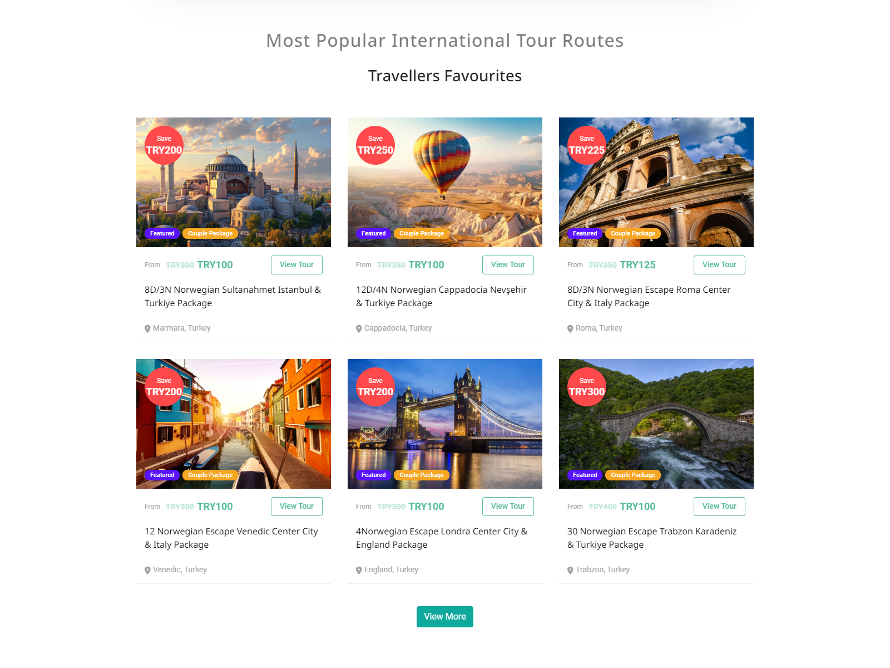Click the Trabzon, Turkey location pin icon

pyautogui.click(x=570, y=570)
